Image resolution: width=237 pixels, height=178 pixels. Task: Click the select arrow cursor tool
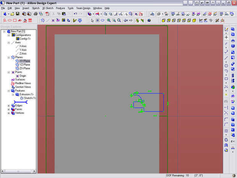[x=92, y=20]
